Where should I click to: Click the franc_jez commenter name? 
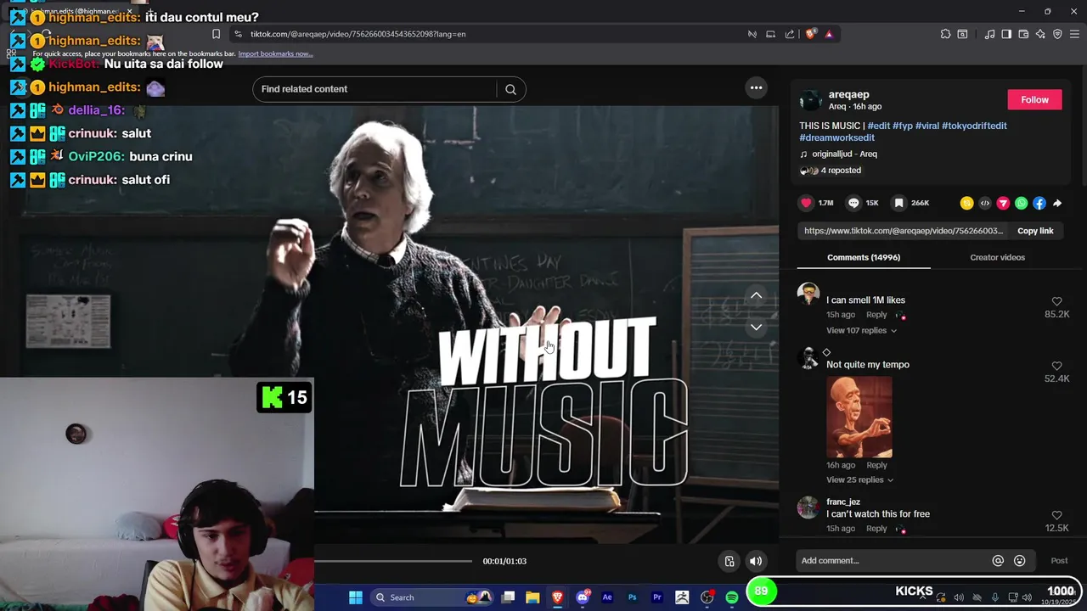tap(843, 502)
